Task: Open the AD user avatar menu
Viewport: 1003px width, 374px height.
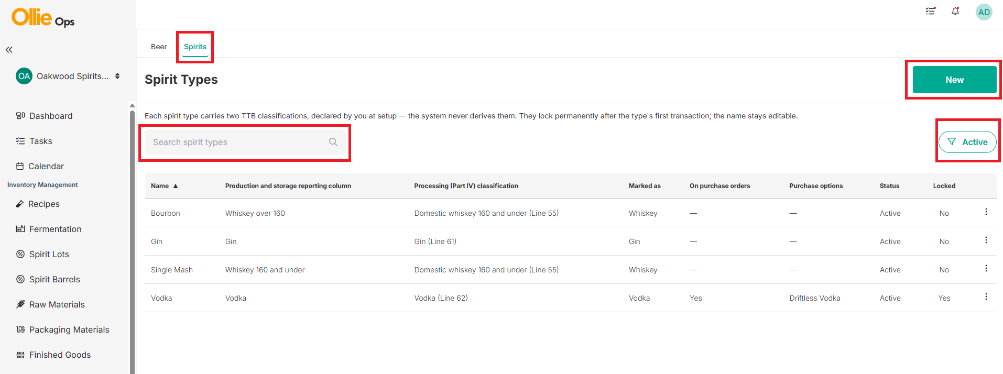Action: (x=984, y=12)
